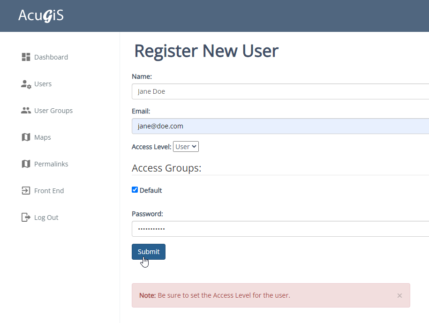Open the Access Level dropdown

click(x=186, y=147)
